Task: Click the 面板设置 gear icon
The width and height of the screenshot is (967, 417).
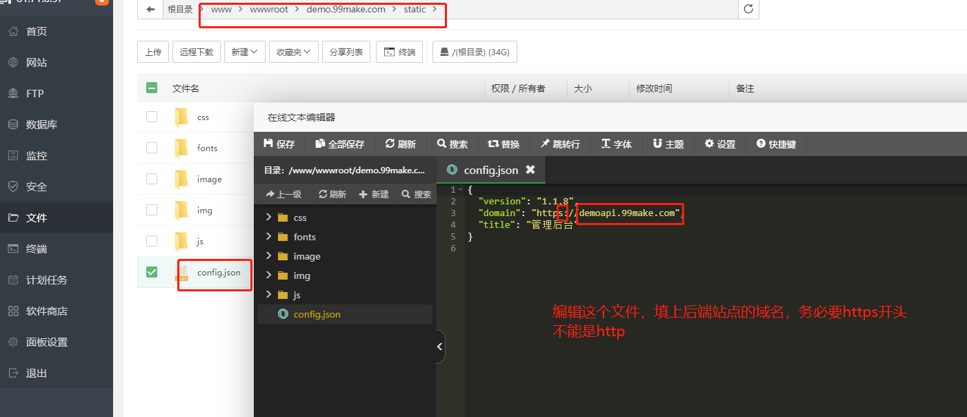Action: point(13,342)
